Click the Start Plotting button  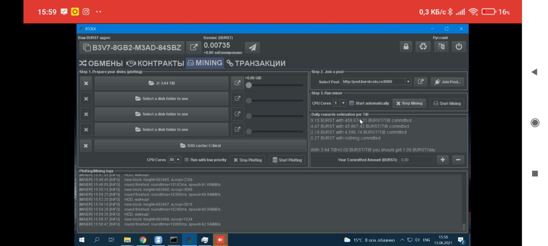(287, 160)
